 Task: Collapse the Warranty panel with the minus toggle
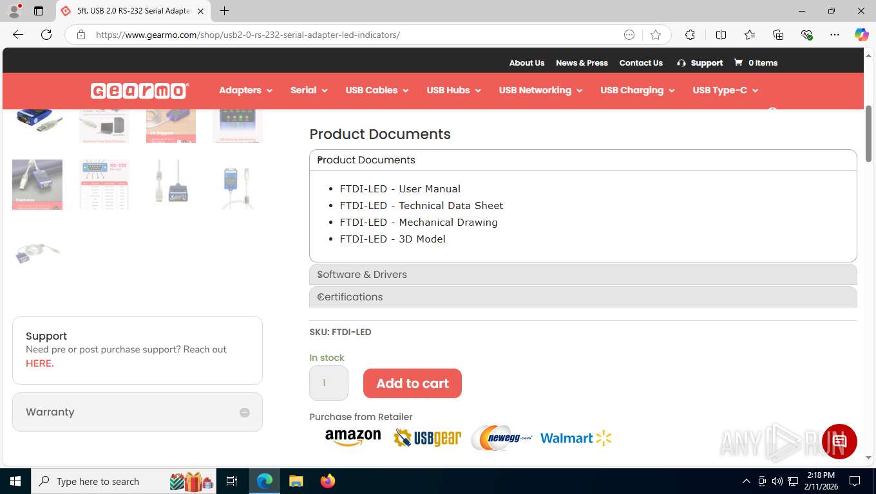pyautogui.click(x=245, y=412)
